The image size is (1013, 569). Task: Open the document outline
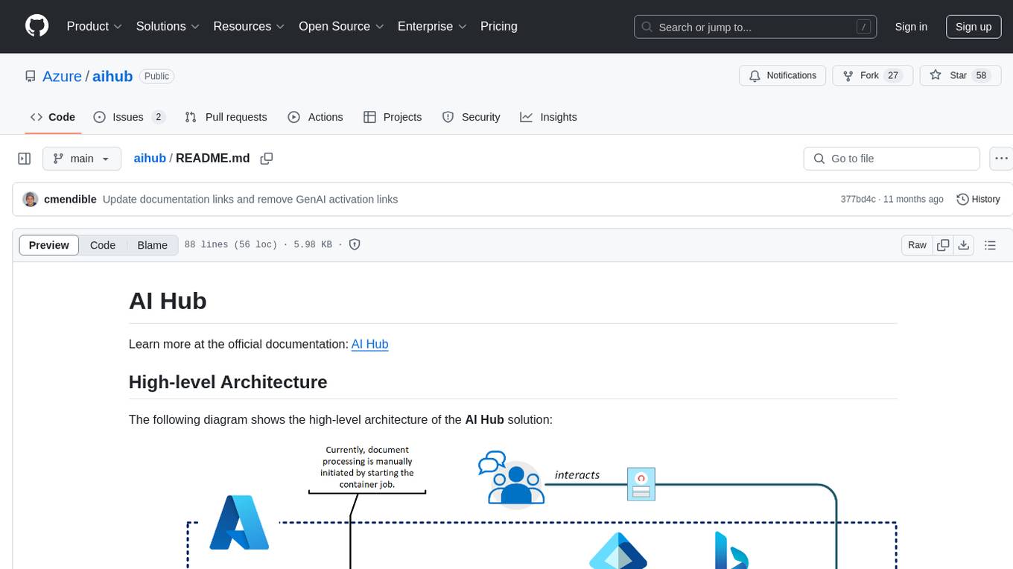coord(990,245)
